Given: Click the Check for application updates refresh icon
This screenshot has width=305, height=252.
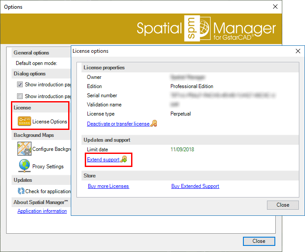Looking at the screenshot, I should coord(21,191).
